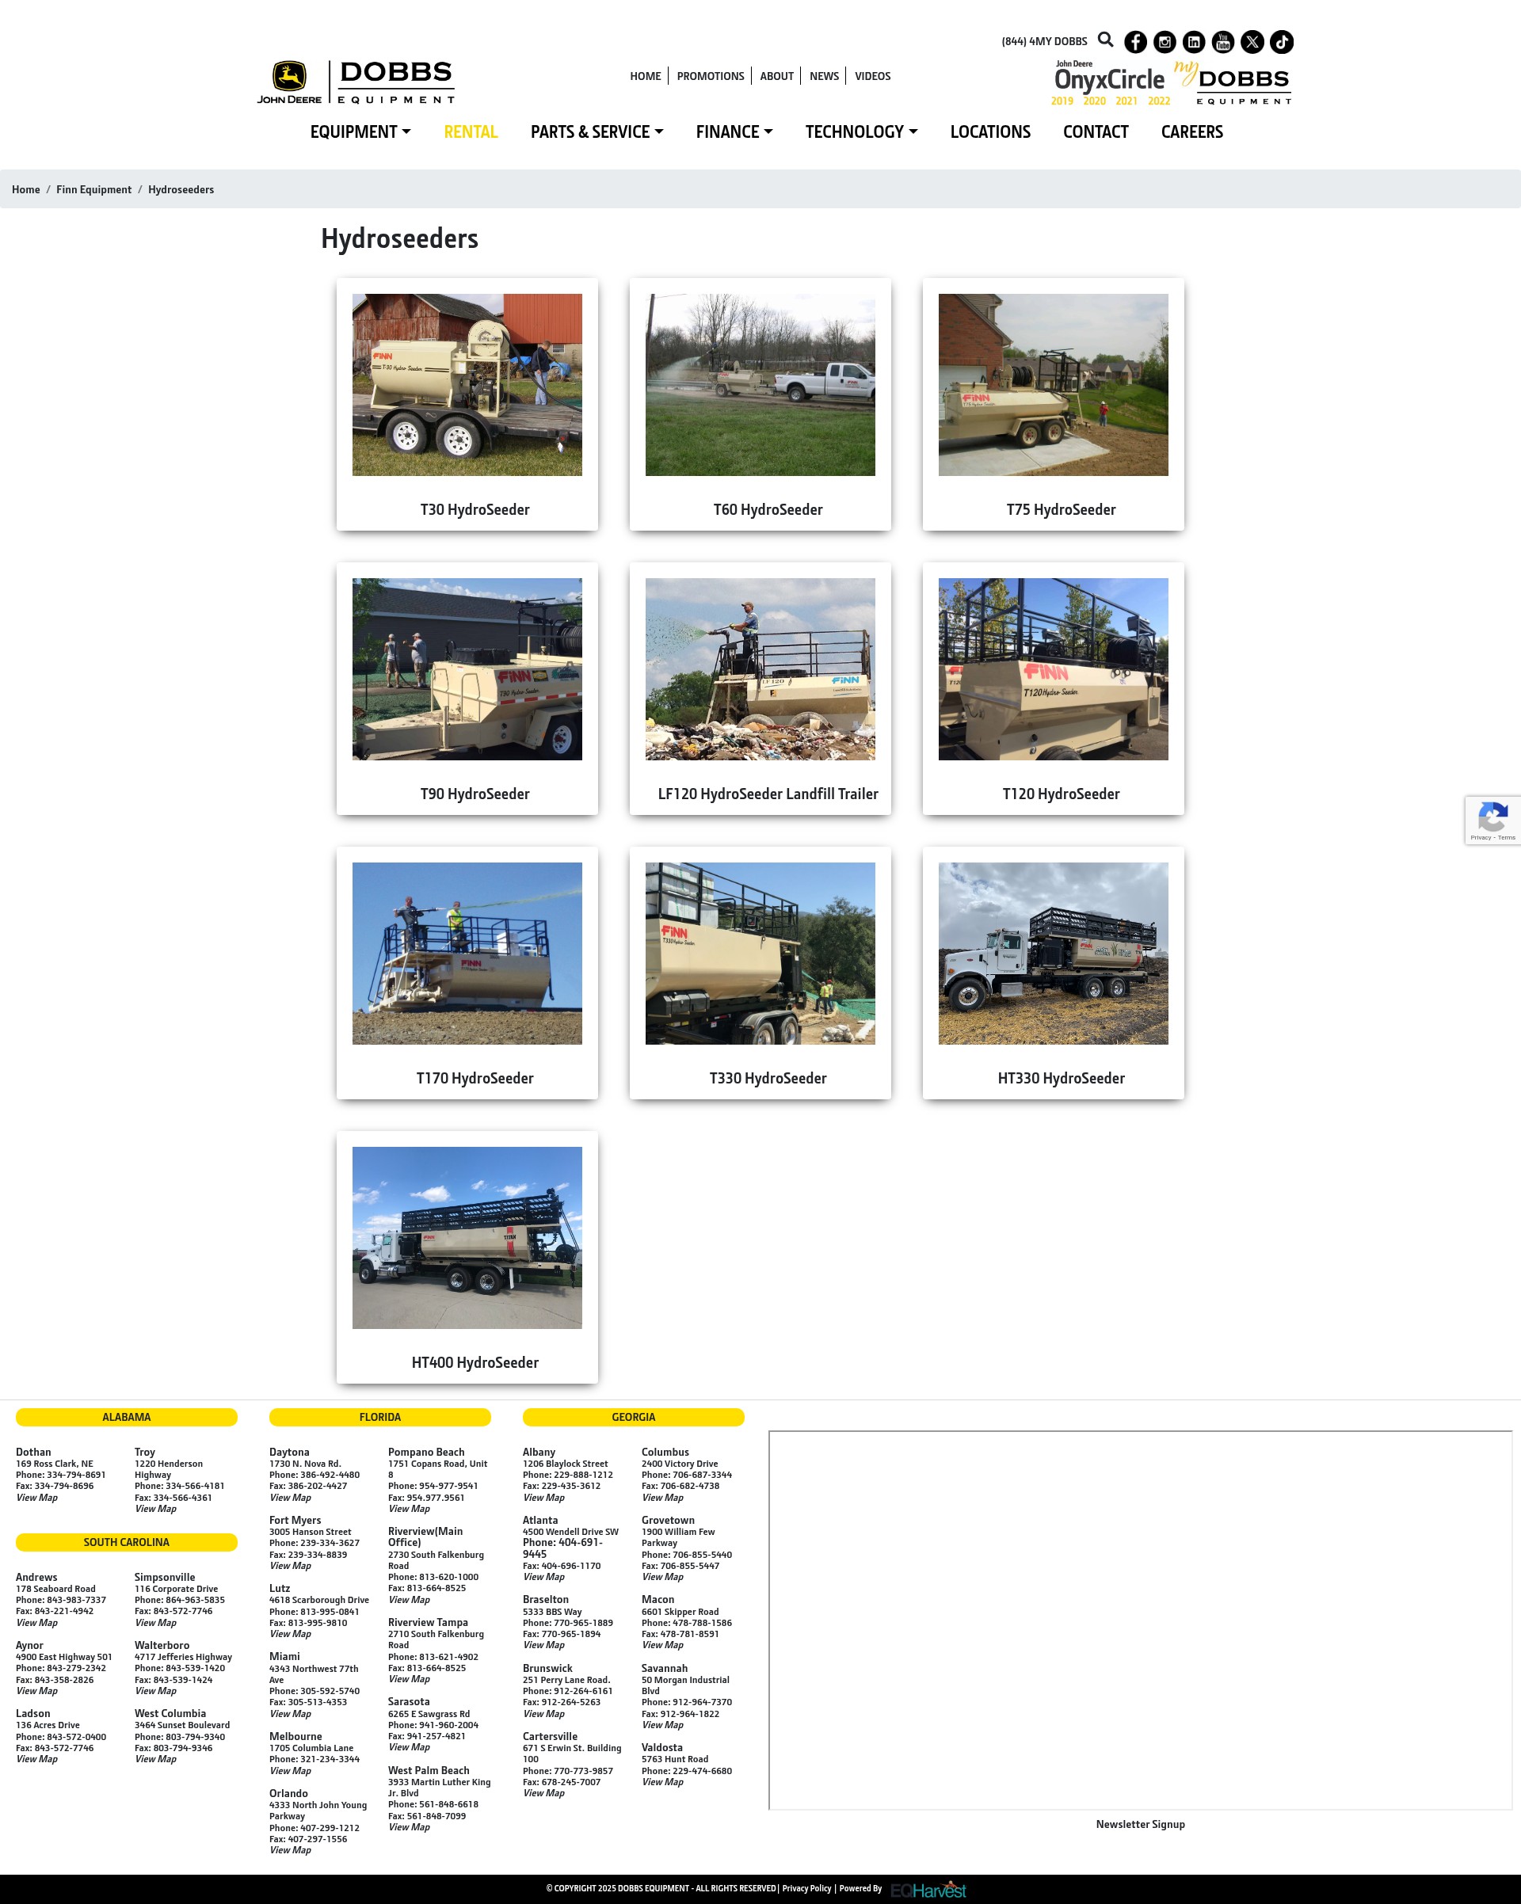Select the South Carolina state header

[126, 1543]
